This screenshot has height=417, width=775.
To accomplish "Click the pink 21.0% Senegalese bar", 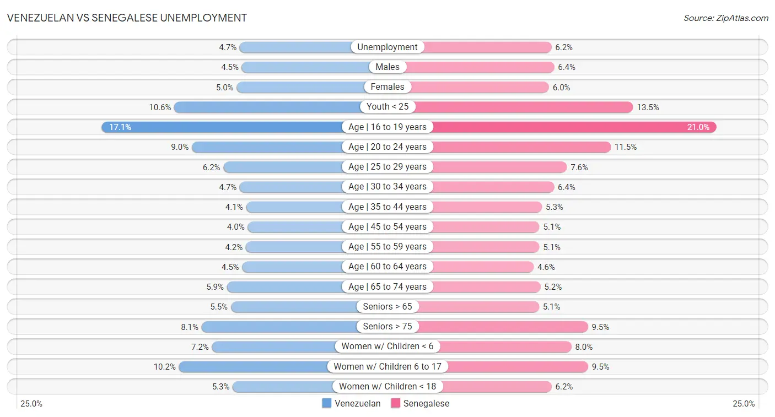I will (573, 127).
